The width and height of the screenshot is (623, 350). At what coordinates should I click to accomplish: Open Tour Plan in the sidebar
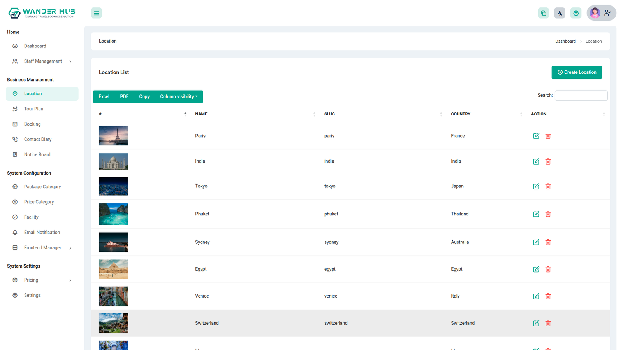click(33, 109)
